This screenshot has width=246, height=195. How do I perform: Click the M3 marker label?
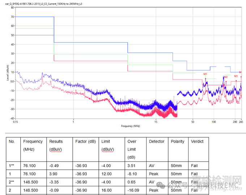[x=236, y=76]
